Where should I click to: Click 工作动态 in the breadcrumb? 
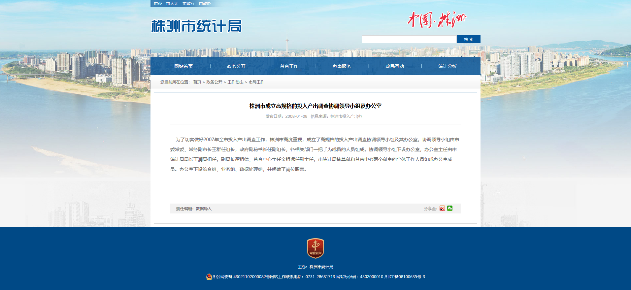pos(235,82)
